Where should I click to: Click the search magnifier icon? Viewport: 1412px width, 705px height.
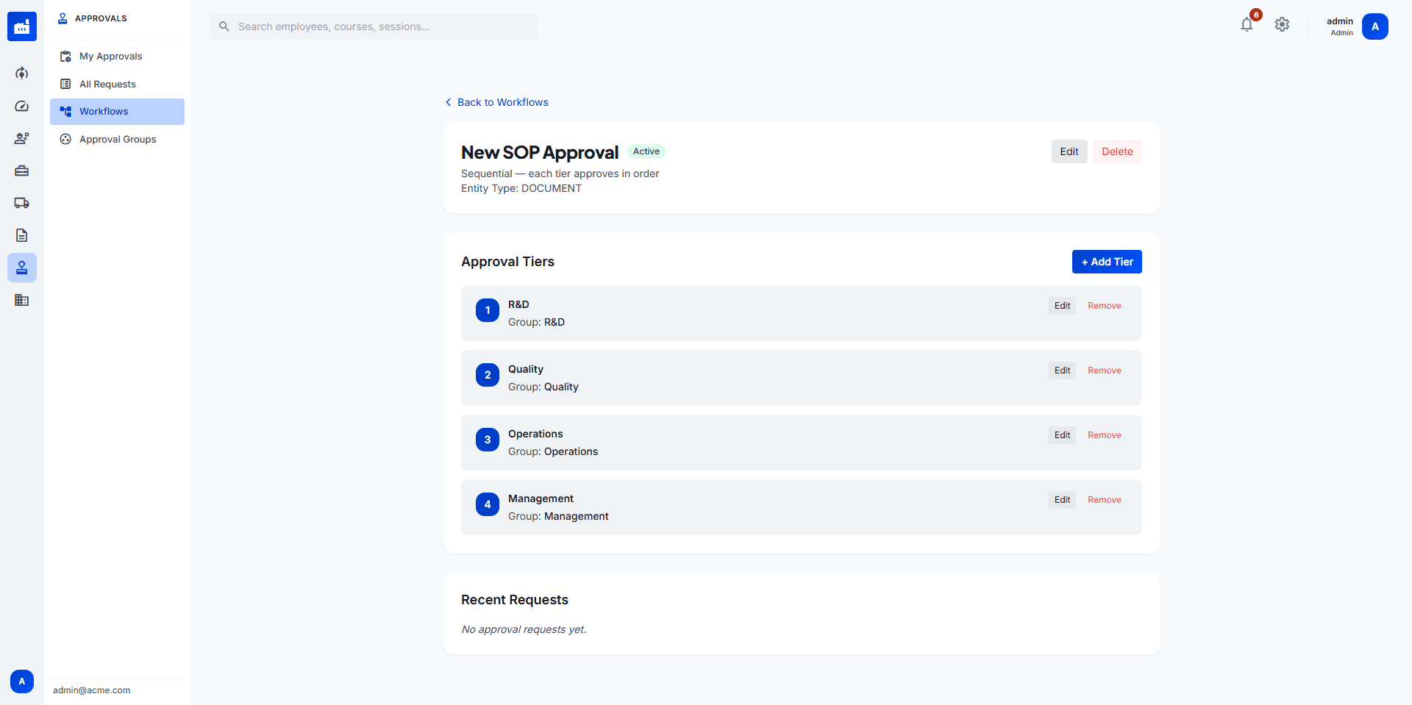tap(224, 26)
